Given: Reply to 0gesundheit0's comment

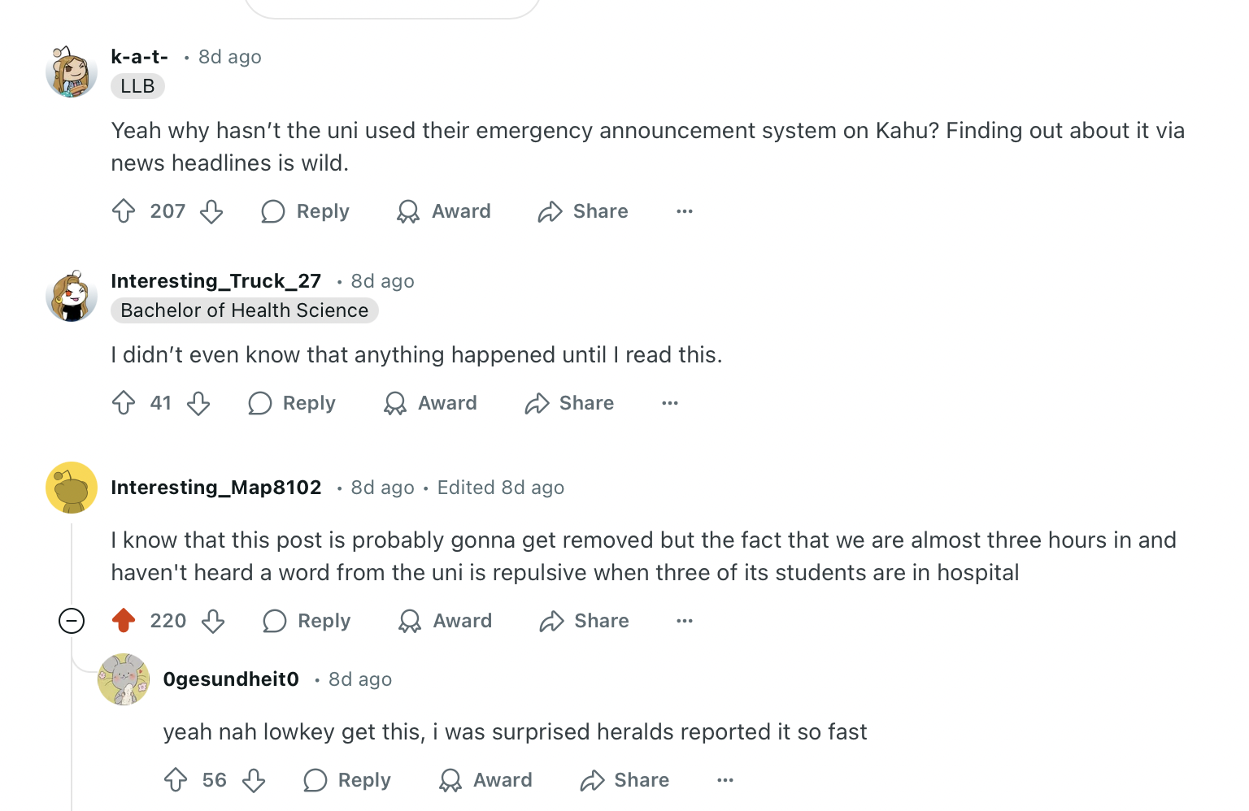Looking at the screenshot, I should click(346, 780).
